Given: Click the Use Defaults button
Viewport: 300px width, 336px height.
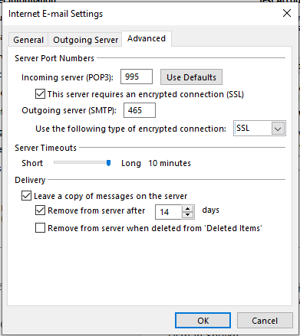Looking at the screenshot, I should point(191,77).
